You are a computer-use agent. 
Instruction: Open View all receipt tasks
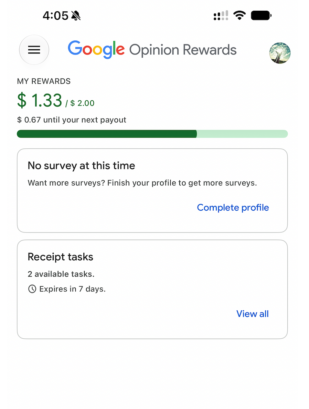coord(253,314)
